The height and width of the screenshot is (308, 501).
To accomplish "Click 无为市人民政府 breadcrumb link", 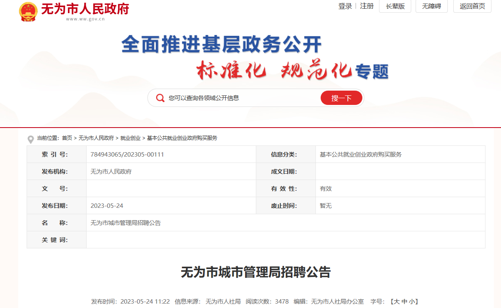I will (x=96, y=138).
